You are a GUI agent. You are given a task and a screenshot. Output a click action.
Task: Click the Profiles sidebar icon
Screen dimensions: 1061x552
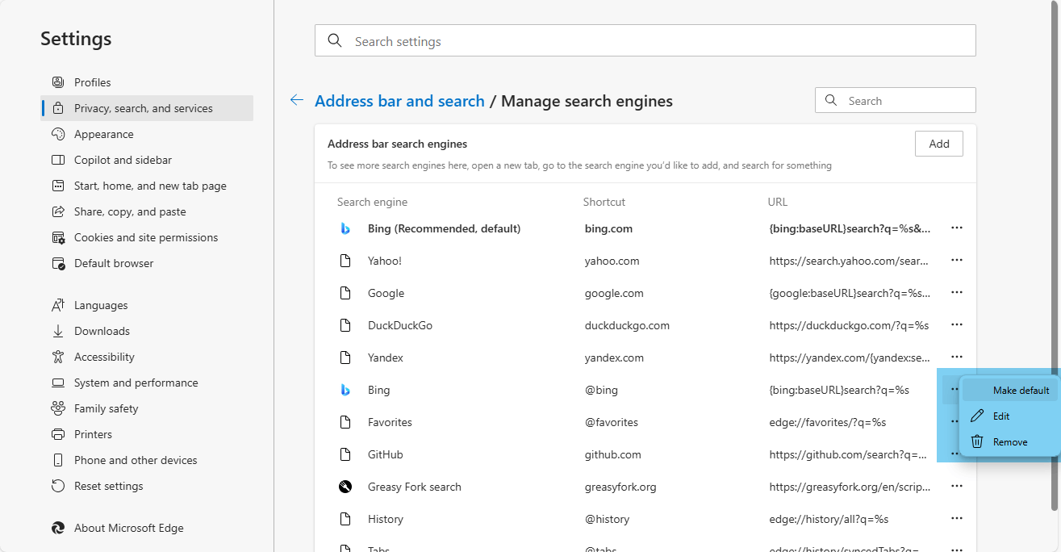point(57,82)
